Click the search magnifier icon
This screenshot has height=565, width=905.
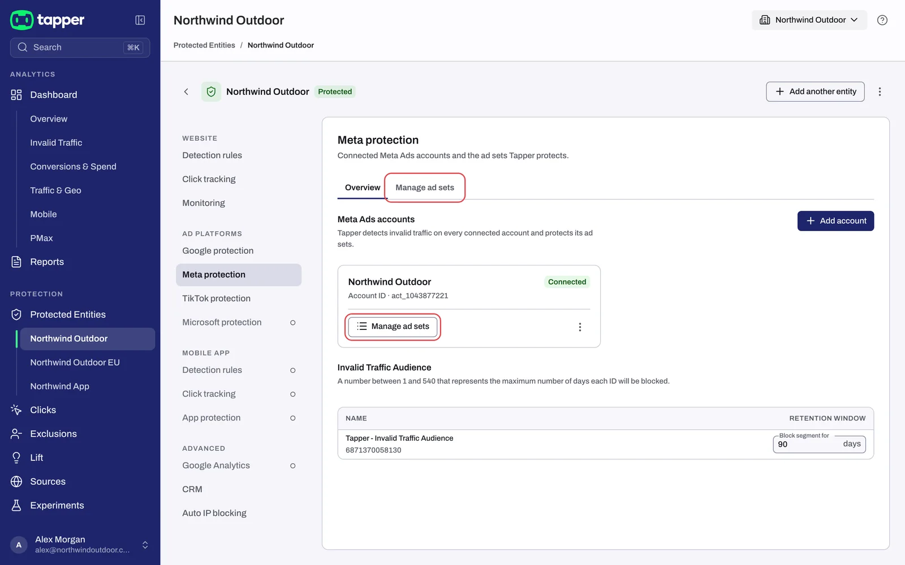23,47
